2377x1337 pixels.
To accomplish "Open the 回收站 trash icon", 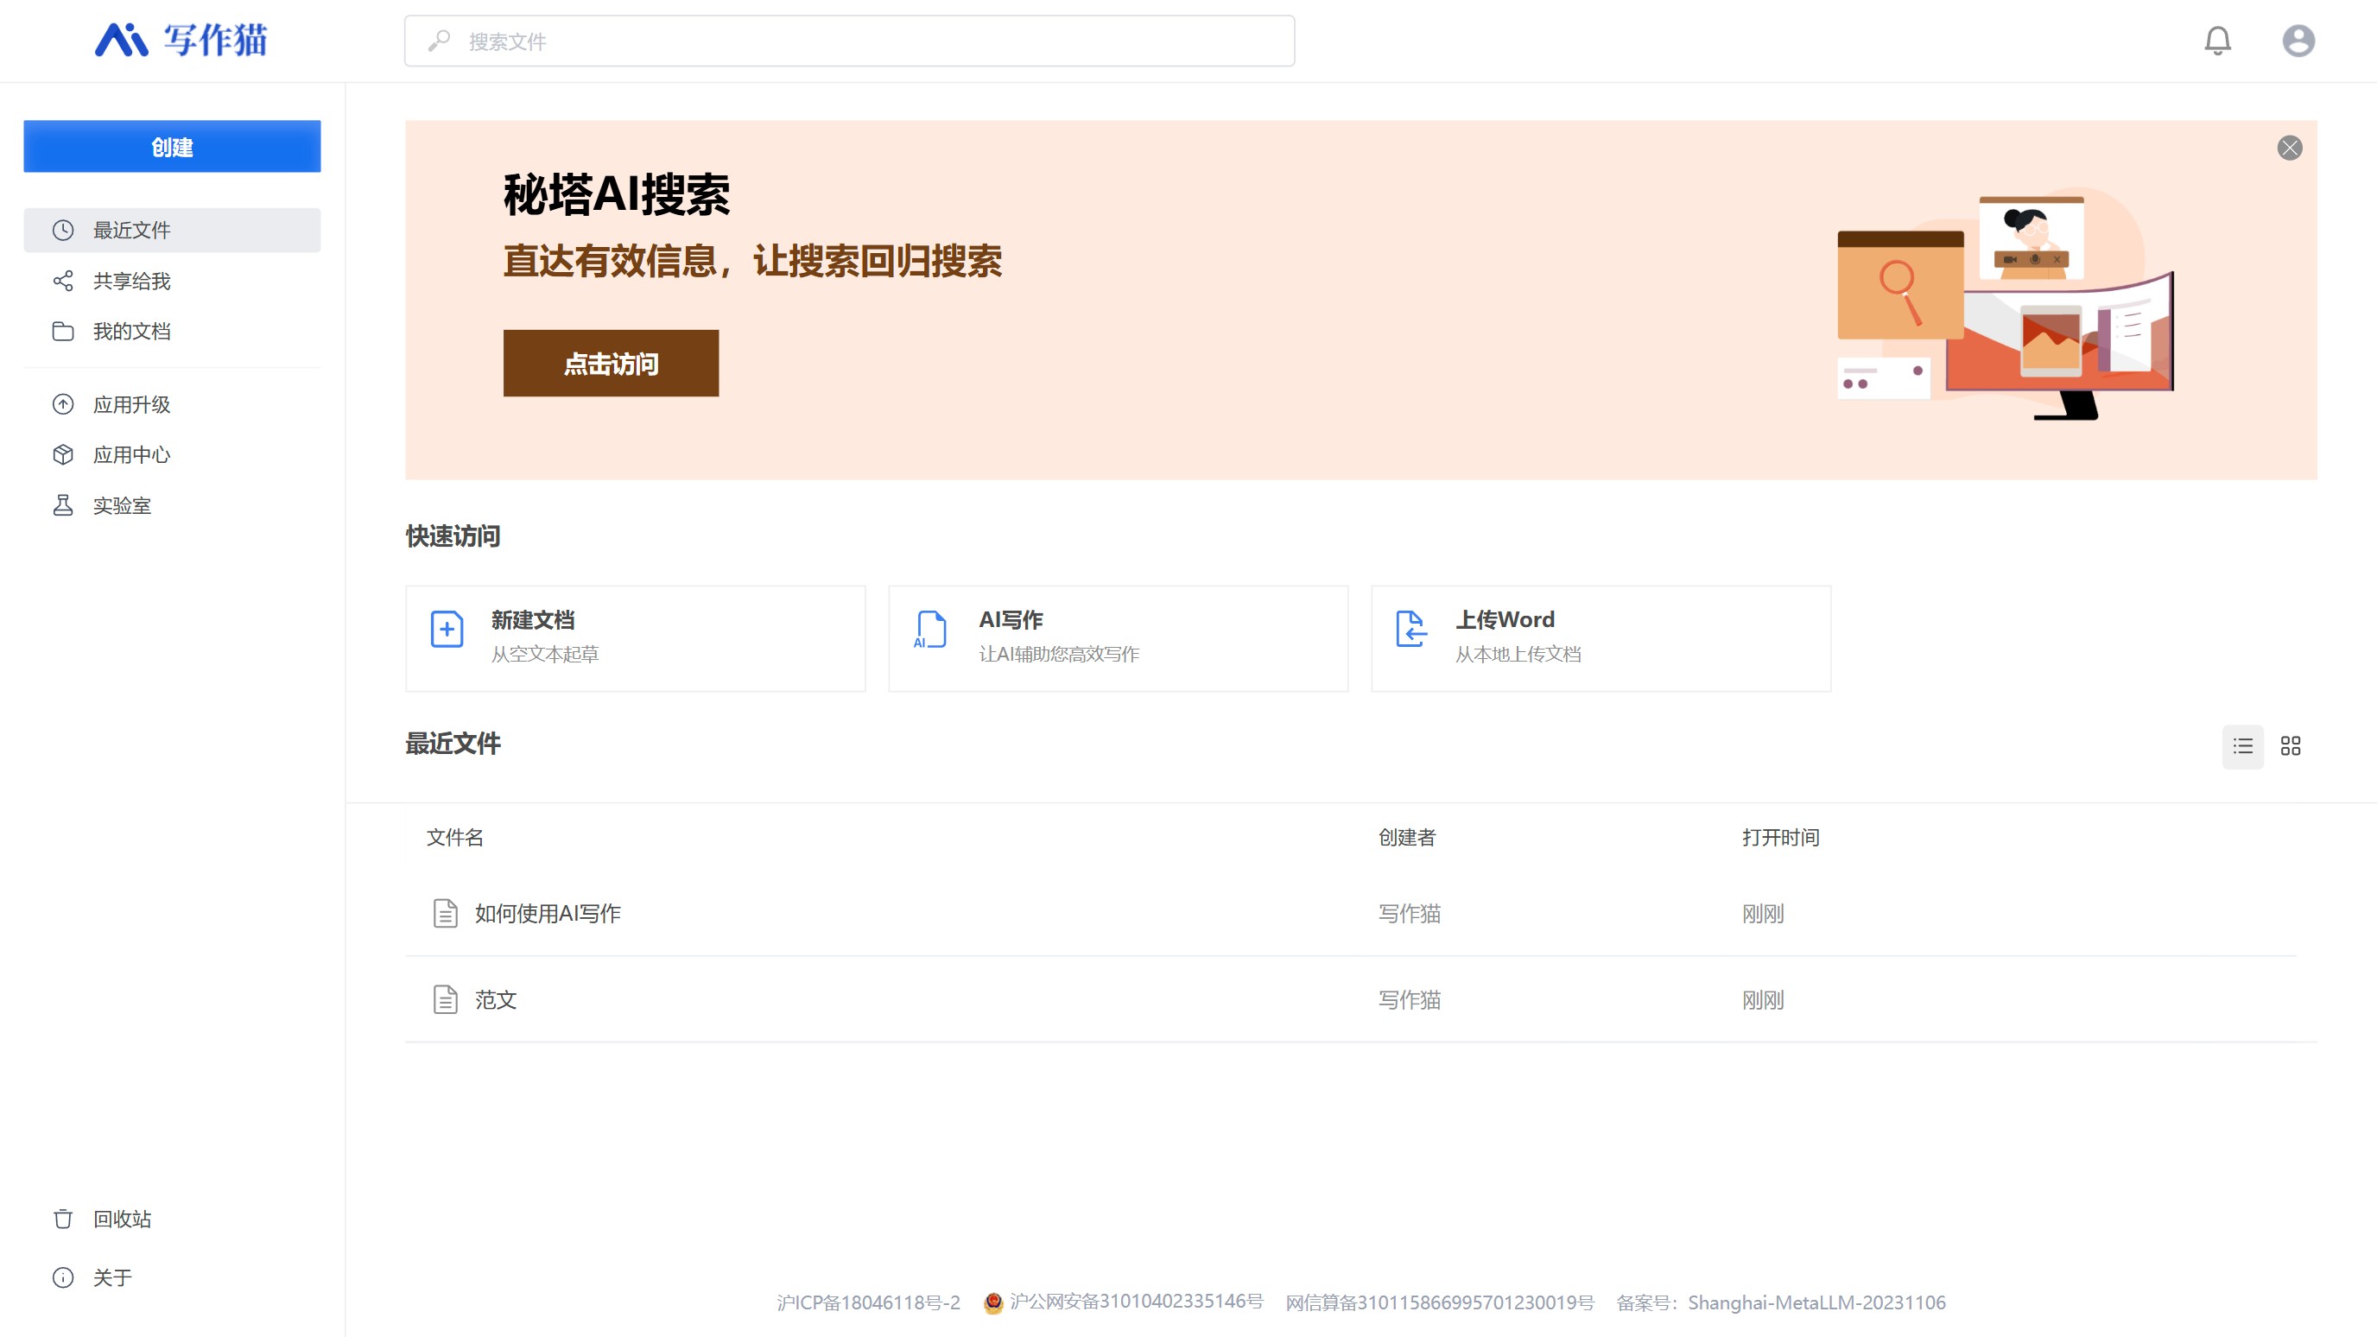I will (x=63, y=1218).
